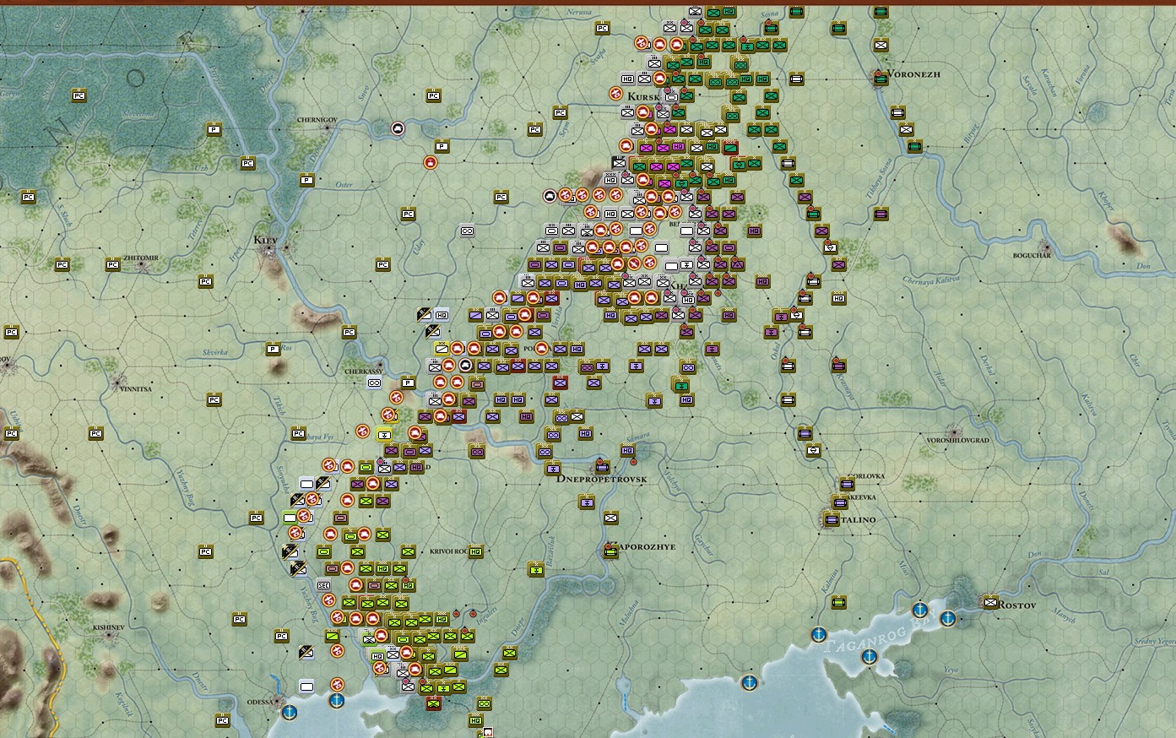Select the anchor at the Kalmius river mouth
Screen dimensions: 1176x738
818,634
